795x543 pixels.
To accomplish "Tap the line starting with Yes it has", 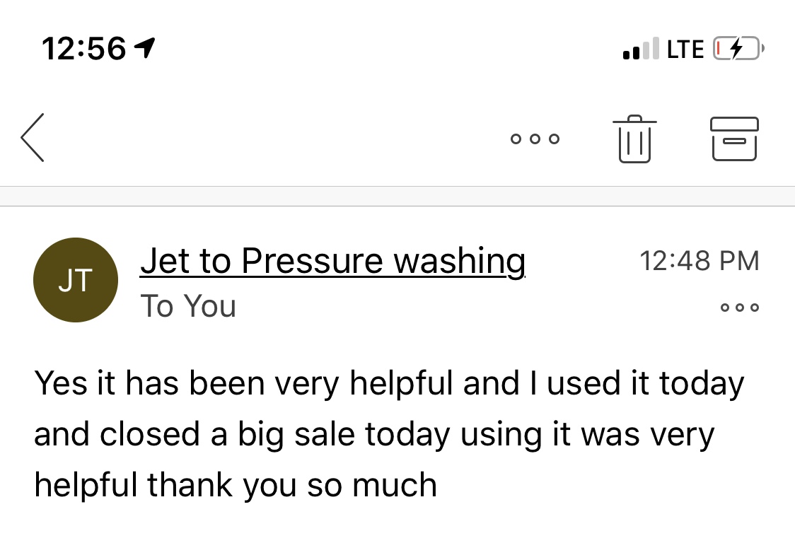I will tap(388, 383).
